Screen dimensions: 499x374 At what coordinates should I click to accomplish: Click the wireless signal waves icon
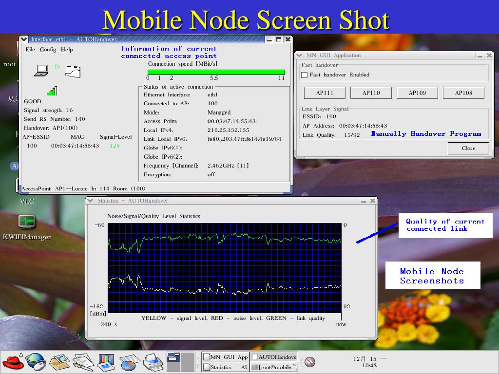58,66
